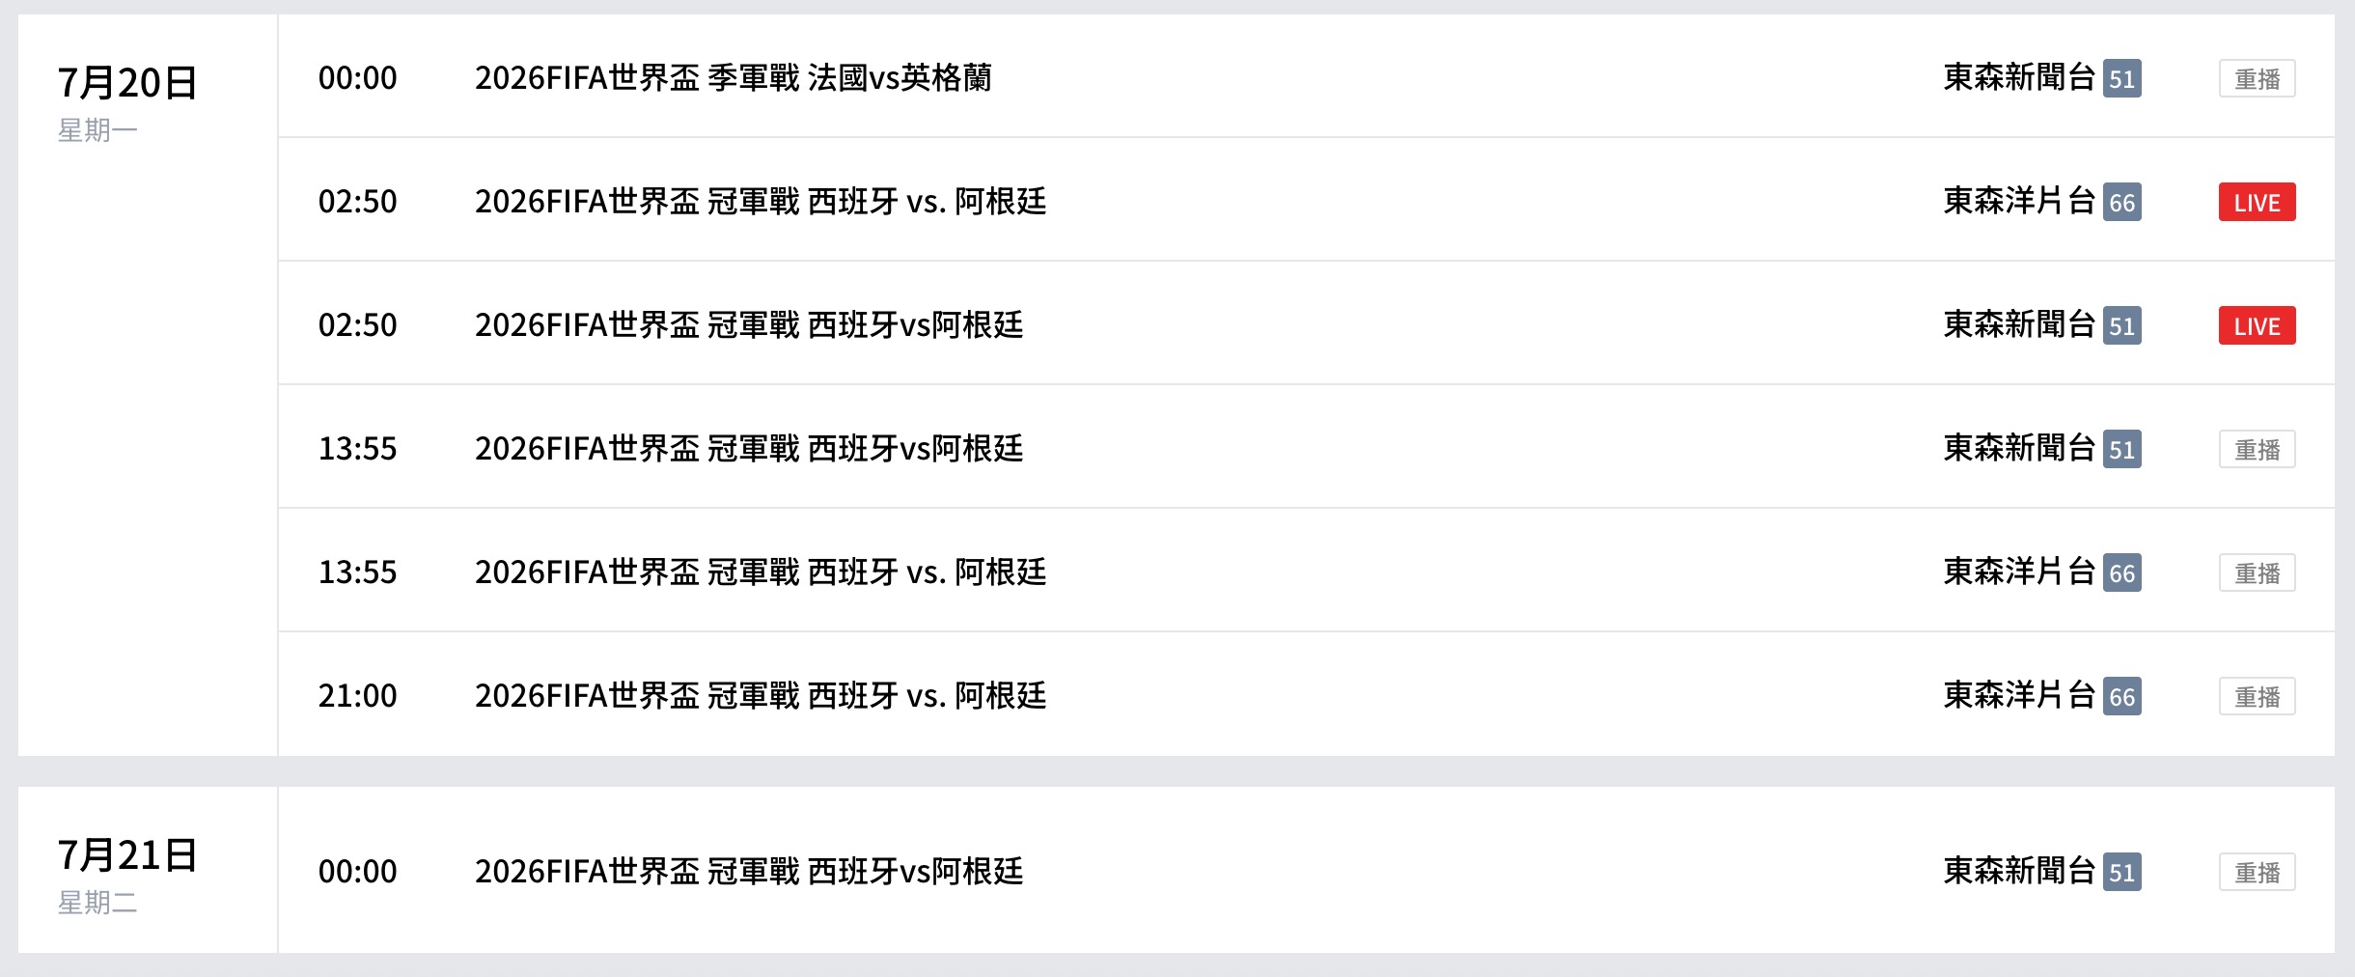This screenshot has height=977, width=2355.
Task: Open 7月21日 冠軍戰 西班牙vs阿根廷 title
Action: (x=748, y=871)
